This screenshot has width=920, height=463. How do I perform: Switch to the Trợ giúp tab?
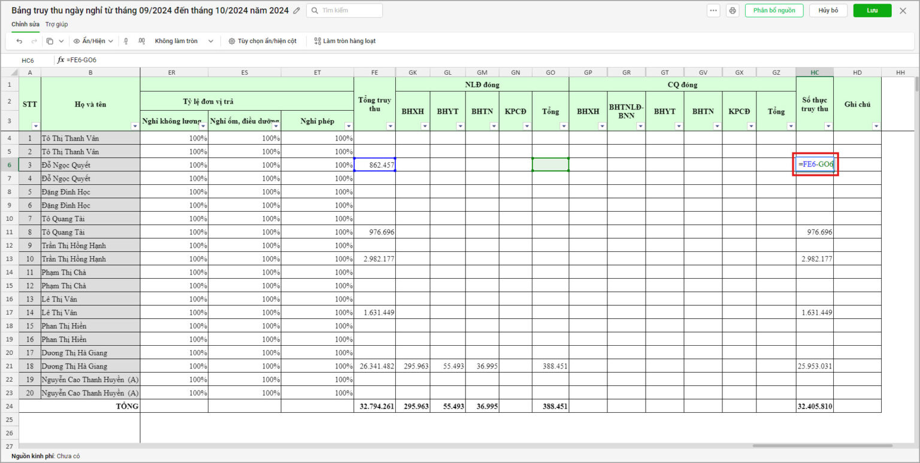pos(56,25)
